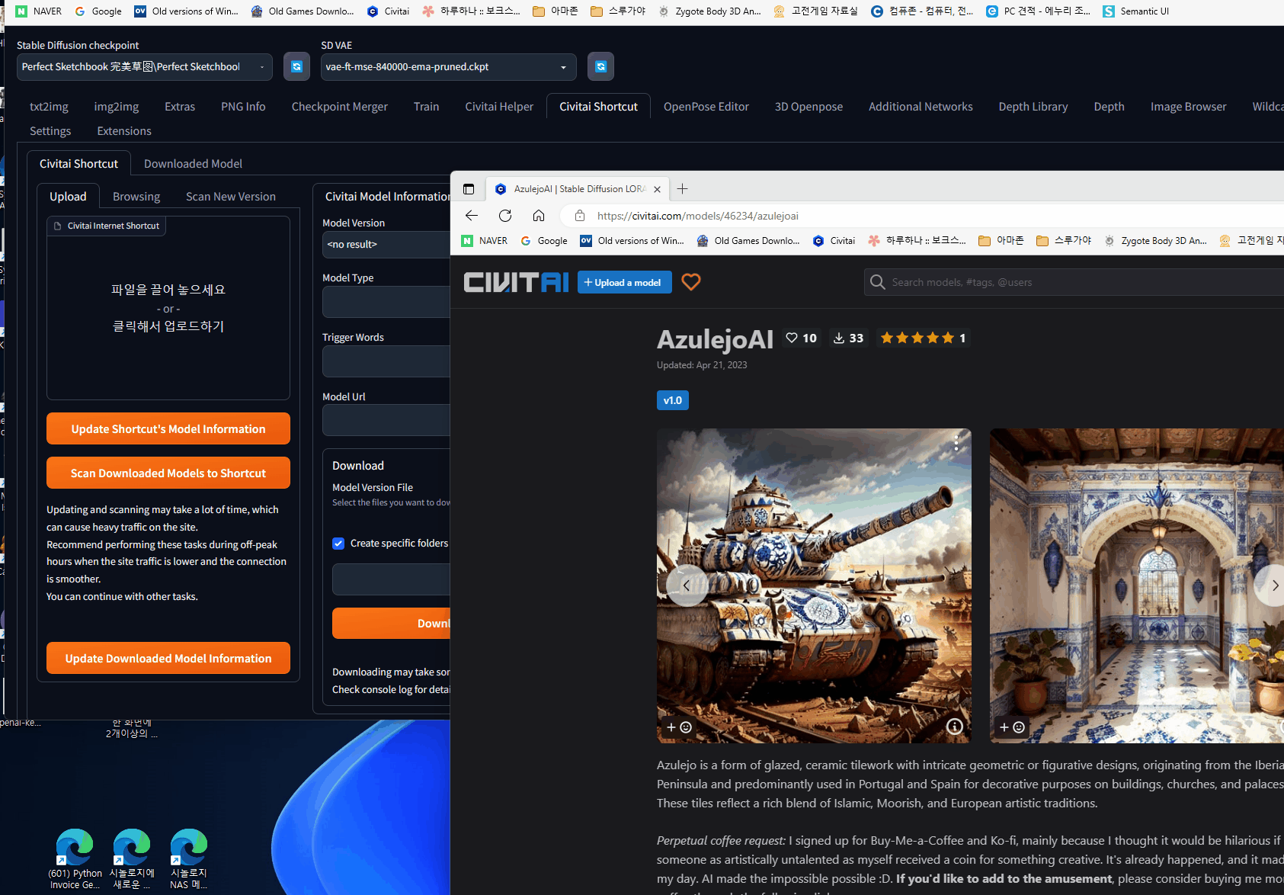Click Scan Downloaded Models to Shortcut
This screenshot has height=895, width=1284.
tap(168, 473)
